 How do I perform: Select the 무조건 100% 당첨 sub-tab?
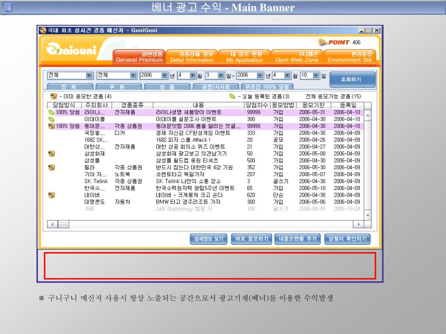tap(267, 87)
